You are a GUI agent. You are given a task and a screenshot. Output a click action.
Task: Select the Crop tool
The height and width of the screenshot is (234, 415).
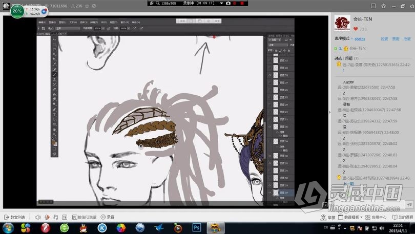point(54,59)
